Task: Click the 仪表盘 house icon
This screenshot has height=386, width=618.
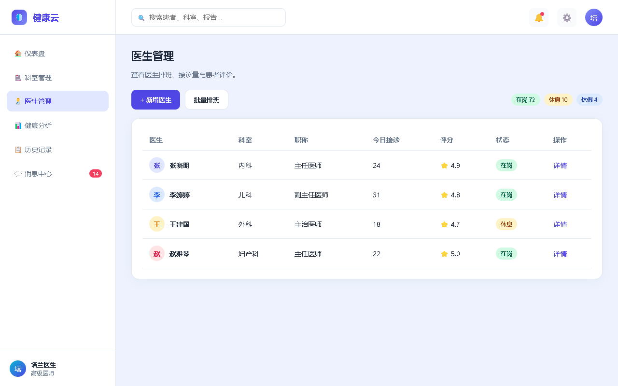Action: point(18,54)
